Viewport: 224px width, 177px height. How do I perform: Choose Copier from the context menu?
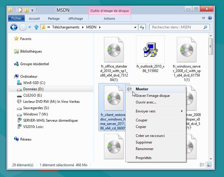(156, 127)
